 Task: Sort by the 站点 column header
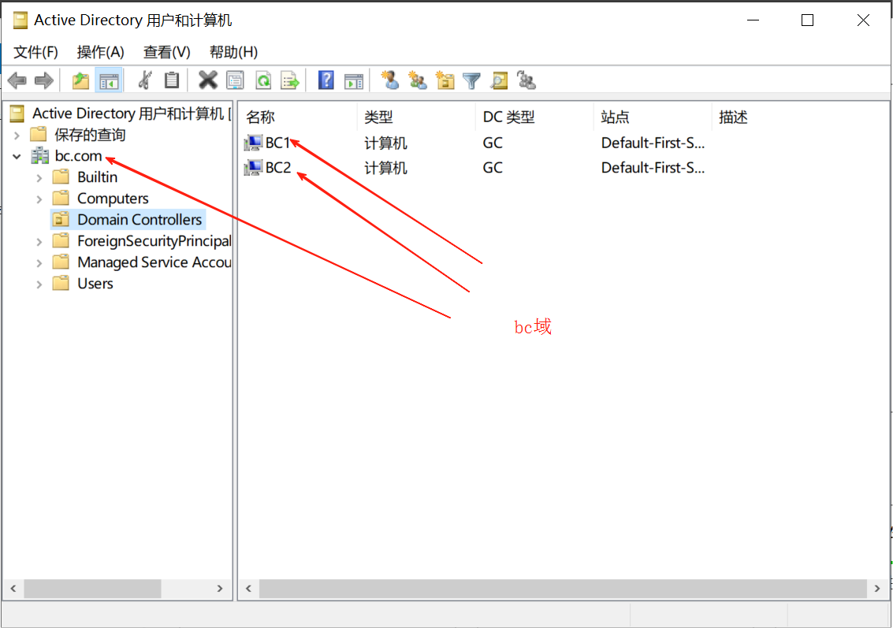[653, 117]
